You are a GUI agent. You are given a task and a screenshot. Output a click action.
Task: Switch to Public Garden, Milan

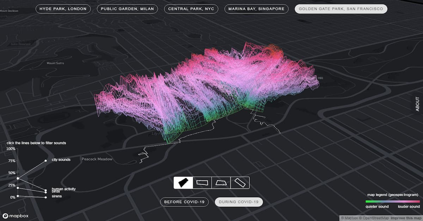click(x=127, y=9)
